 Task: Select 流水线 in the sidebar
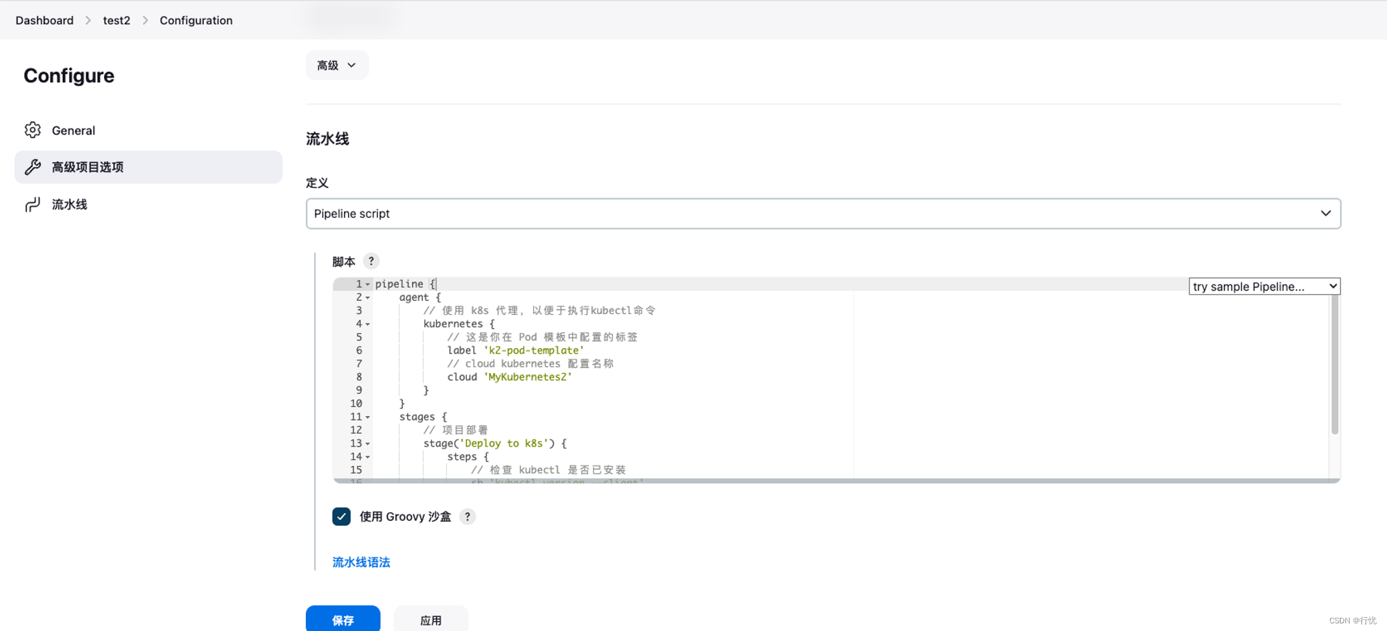(x=148, y=205)
